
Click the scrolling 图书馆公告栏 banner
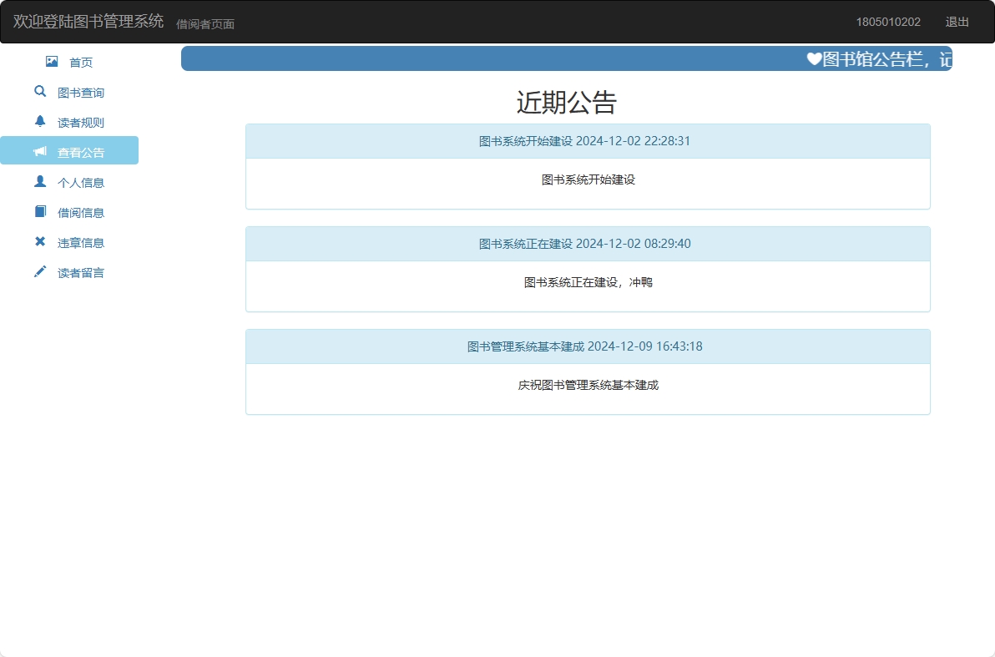[x=878, y=59]
